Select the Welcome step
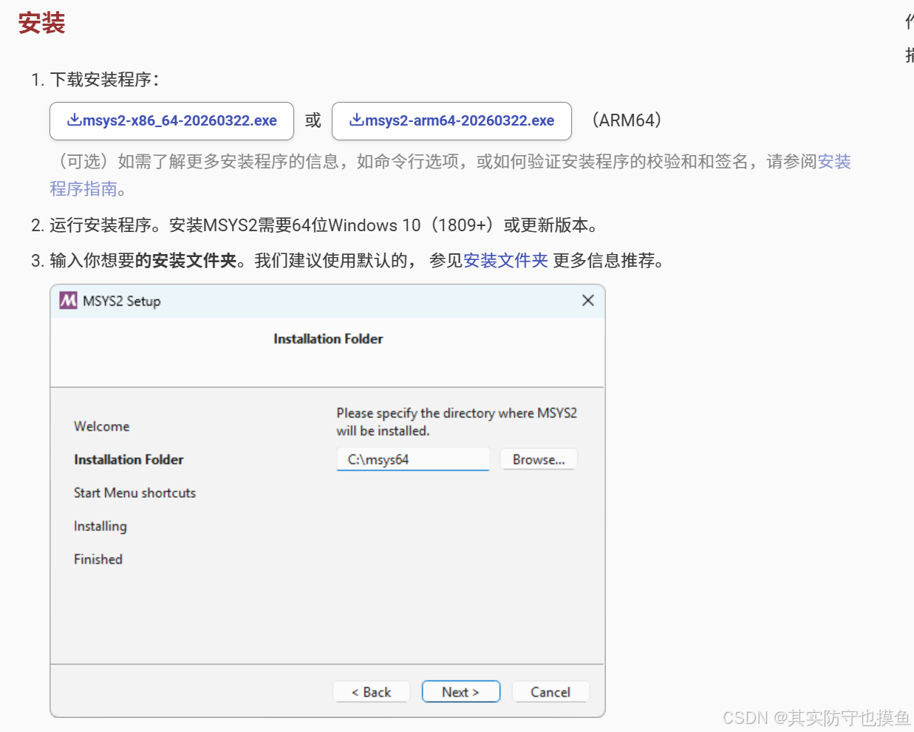This screenshot has width=914, height=732. tap(102, 426)
